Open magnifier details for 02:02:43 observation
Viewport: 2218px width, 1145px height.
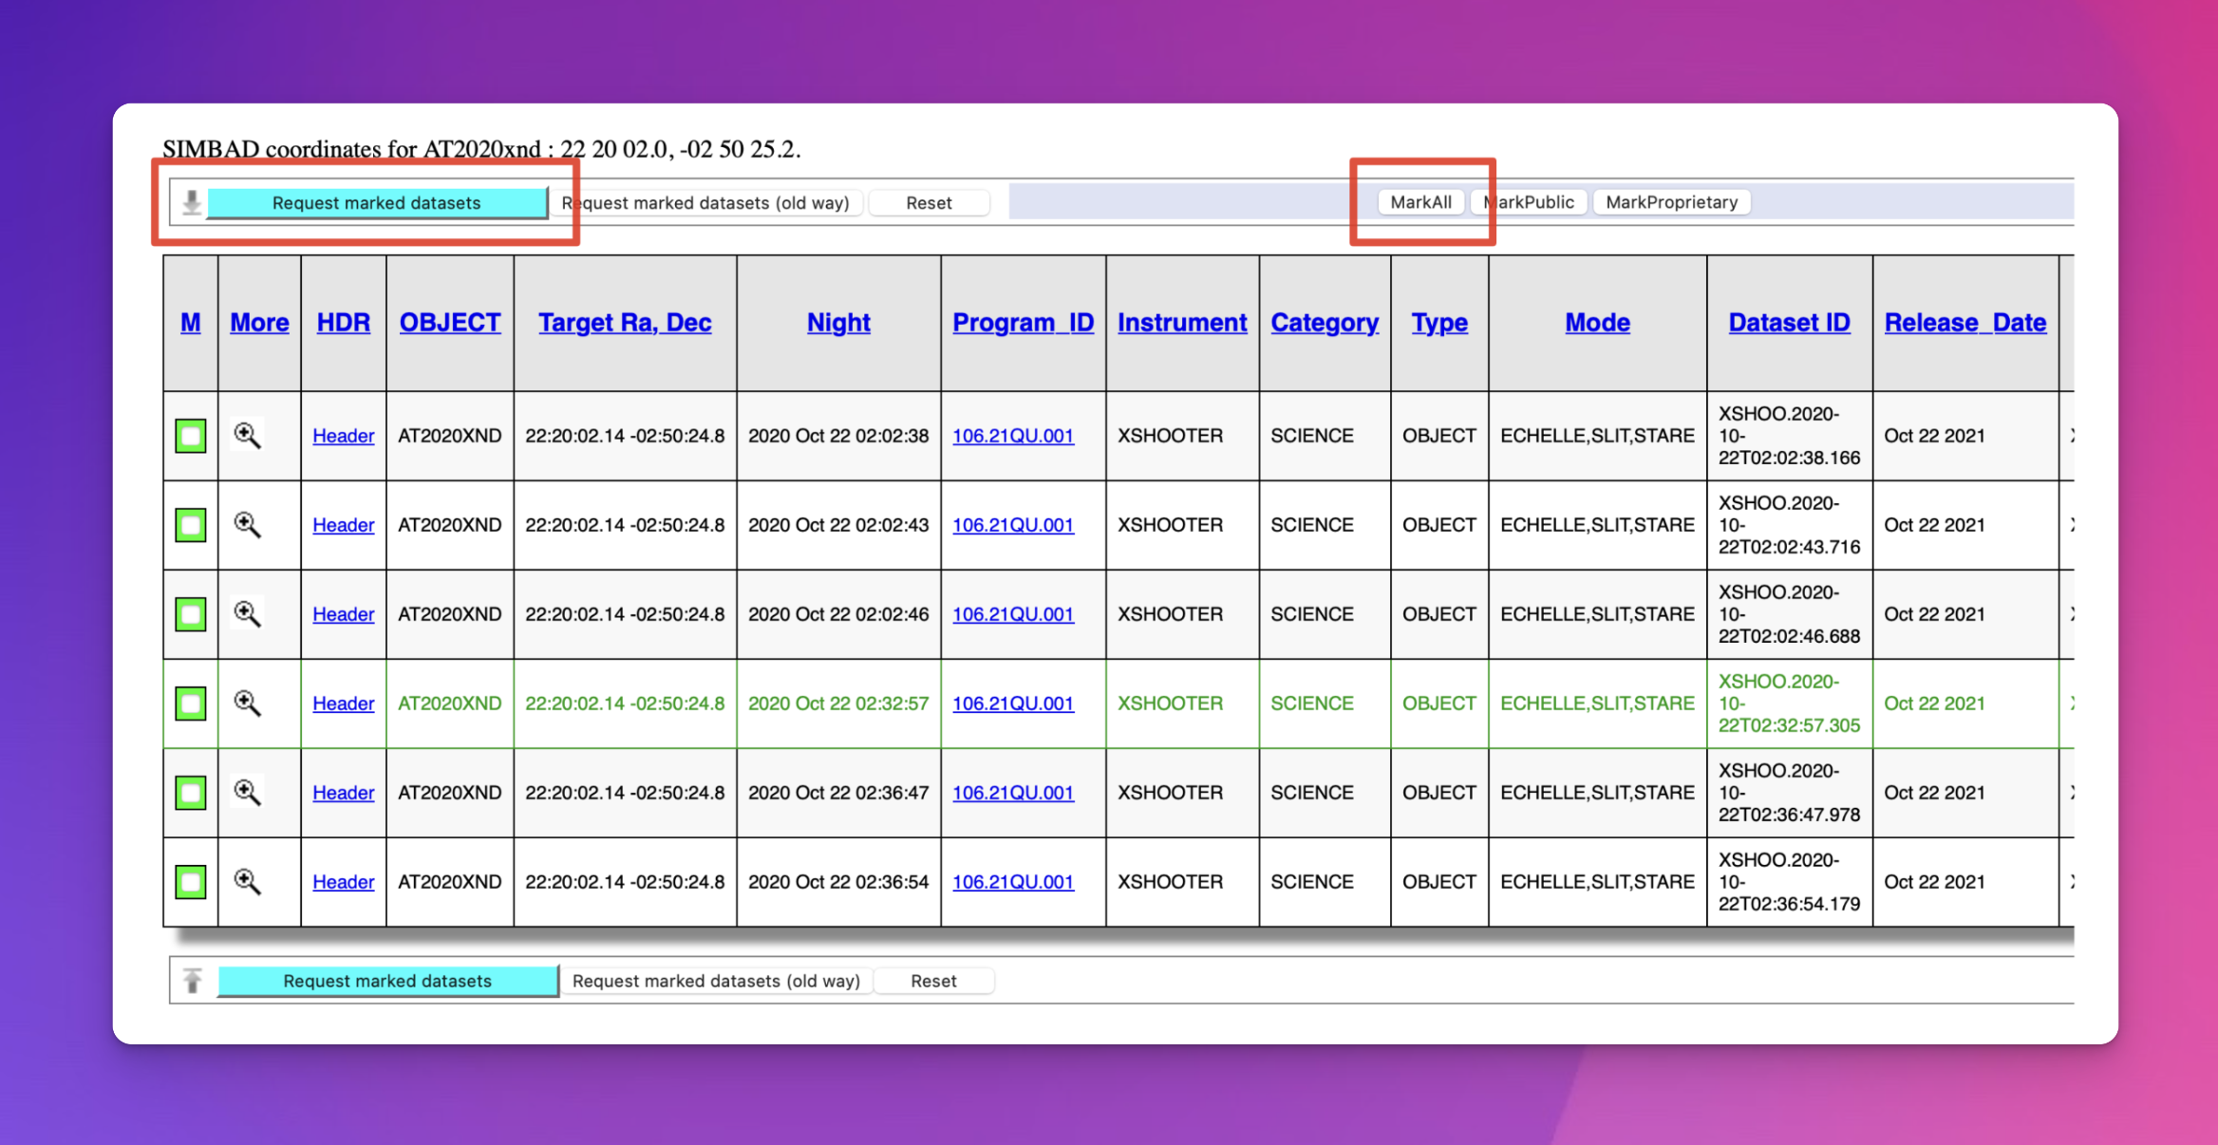(248, 525)
